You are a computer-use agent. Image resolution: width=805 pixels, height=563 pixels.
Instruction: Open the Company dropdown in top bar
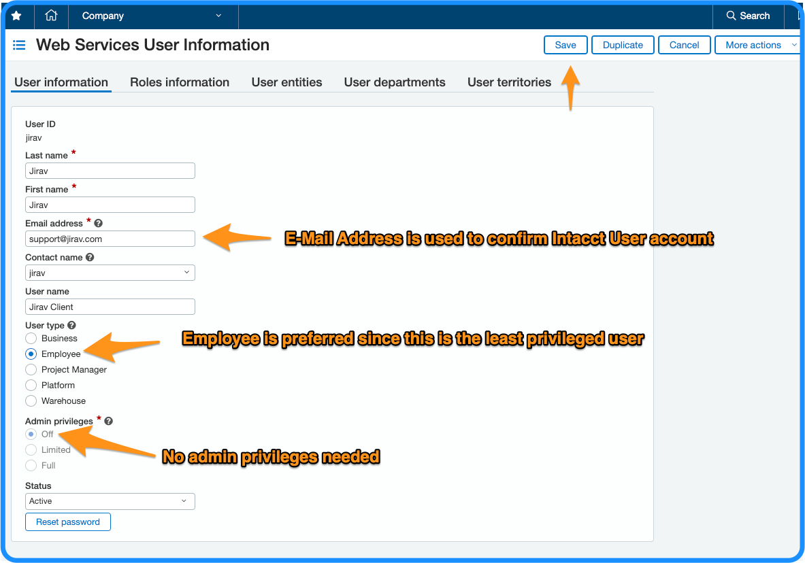(153, 16)
